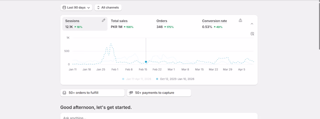Open the Last 90 days date picker
Screen dimensions: 320x119
point(76,8)
